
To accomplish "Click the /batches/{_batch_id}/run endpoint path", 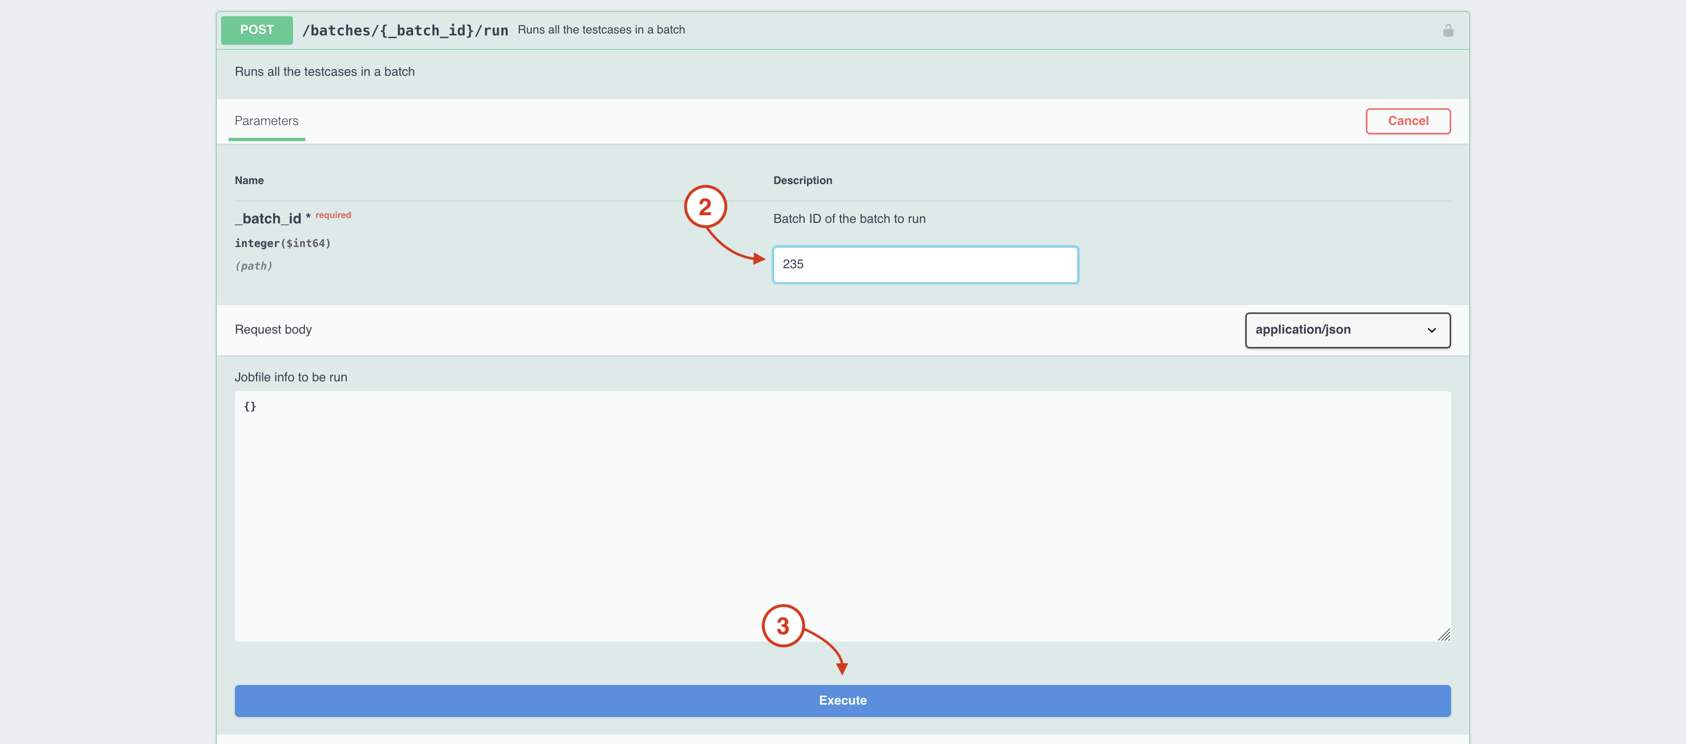I will [x=405, y=30].
